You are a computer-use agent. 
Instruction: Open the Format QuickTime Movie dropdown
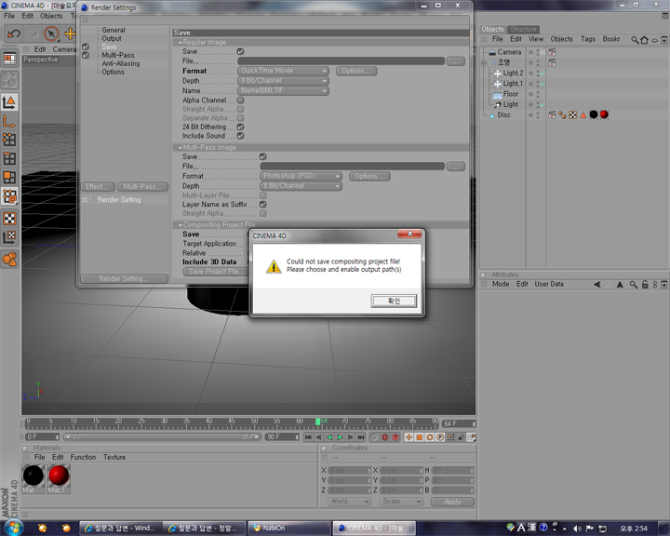click(283, 71)
